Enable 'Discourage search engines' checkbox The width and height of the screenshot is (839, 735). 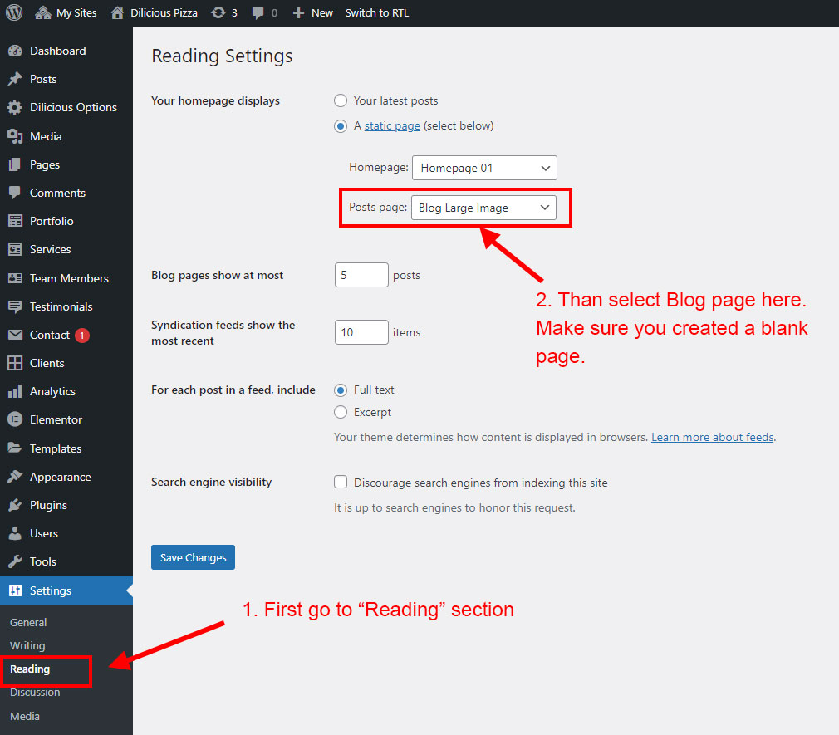pos(341,482)
